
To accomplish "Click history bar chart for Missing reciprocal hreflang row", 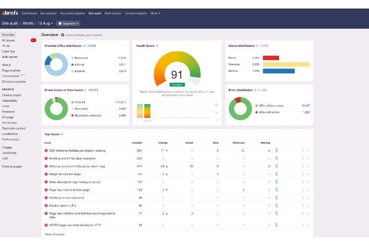I will tap(276, 166).
